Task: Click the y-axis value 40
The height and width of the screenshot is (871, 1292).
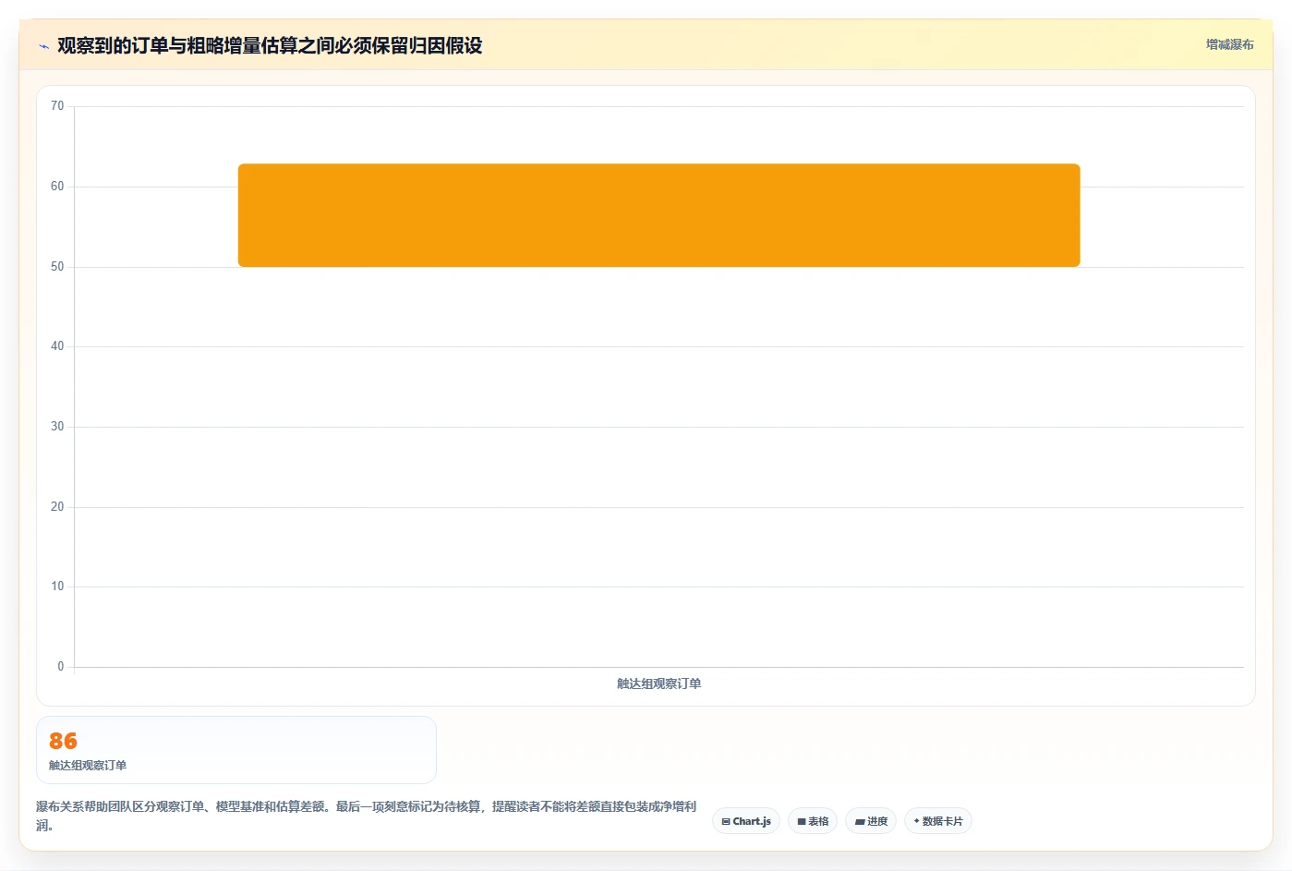Action: 57,346
